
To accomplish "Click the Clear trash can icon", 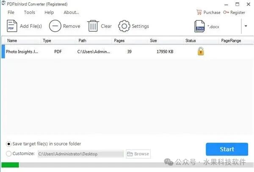I will point(93,26).
